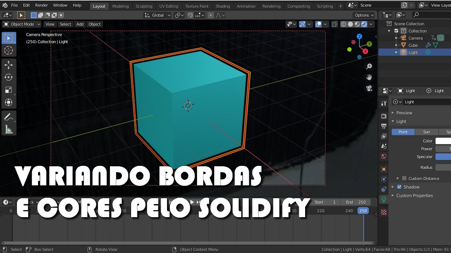The image size is (451, 253).
Task: Toggle show overlays button
Action: (x=319, y=24)
